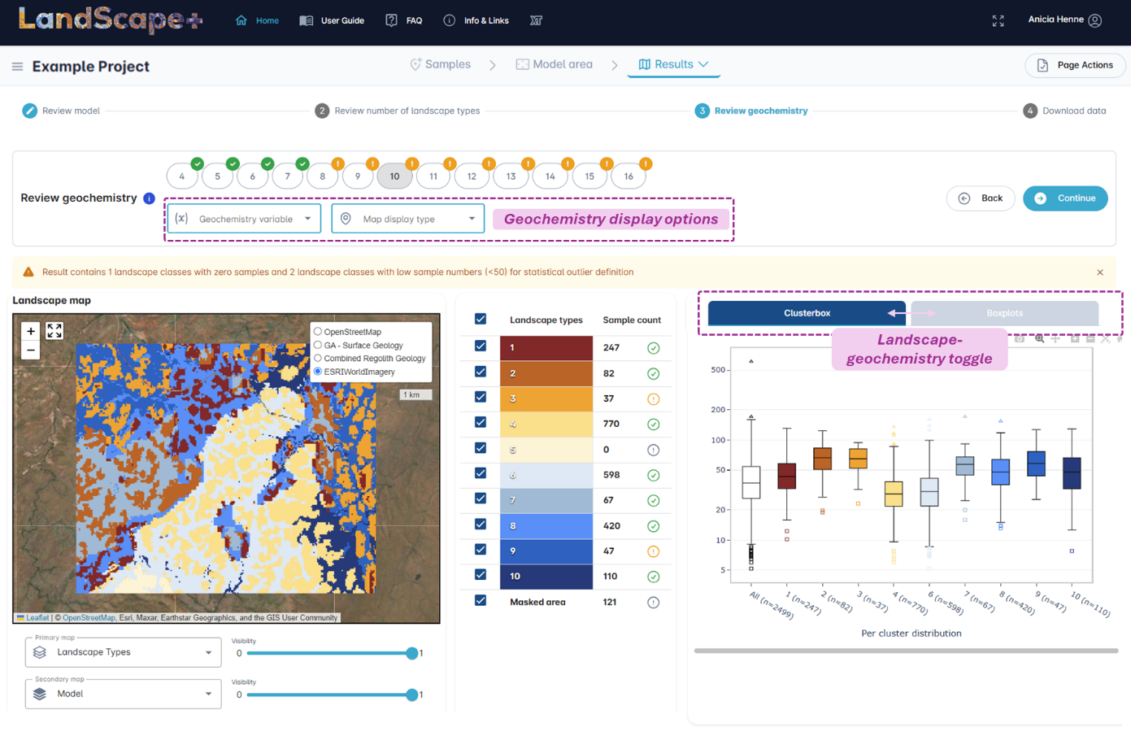
Task: Uncheck the Masked area checkbox
Action: point(481,600)
